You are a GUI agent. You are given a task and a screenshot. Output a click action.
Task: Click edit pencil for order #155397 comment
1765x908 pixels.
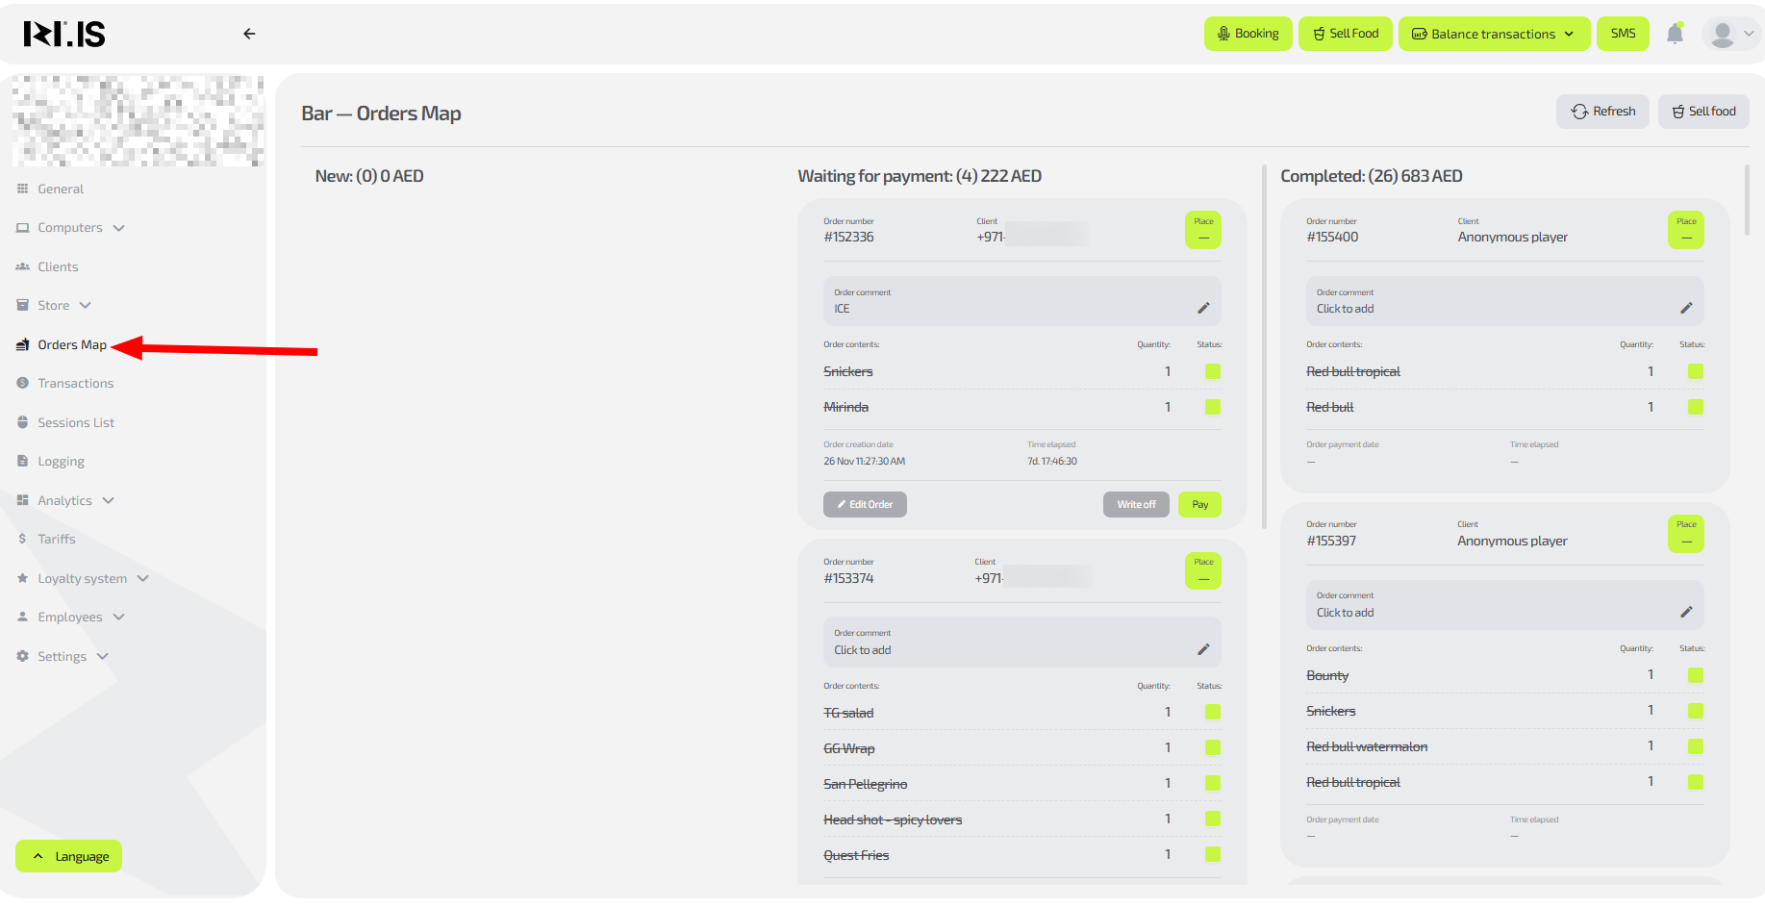(1685, 612)
